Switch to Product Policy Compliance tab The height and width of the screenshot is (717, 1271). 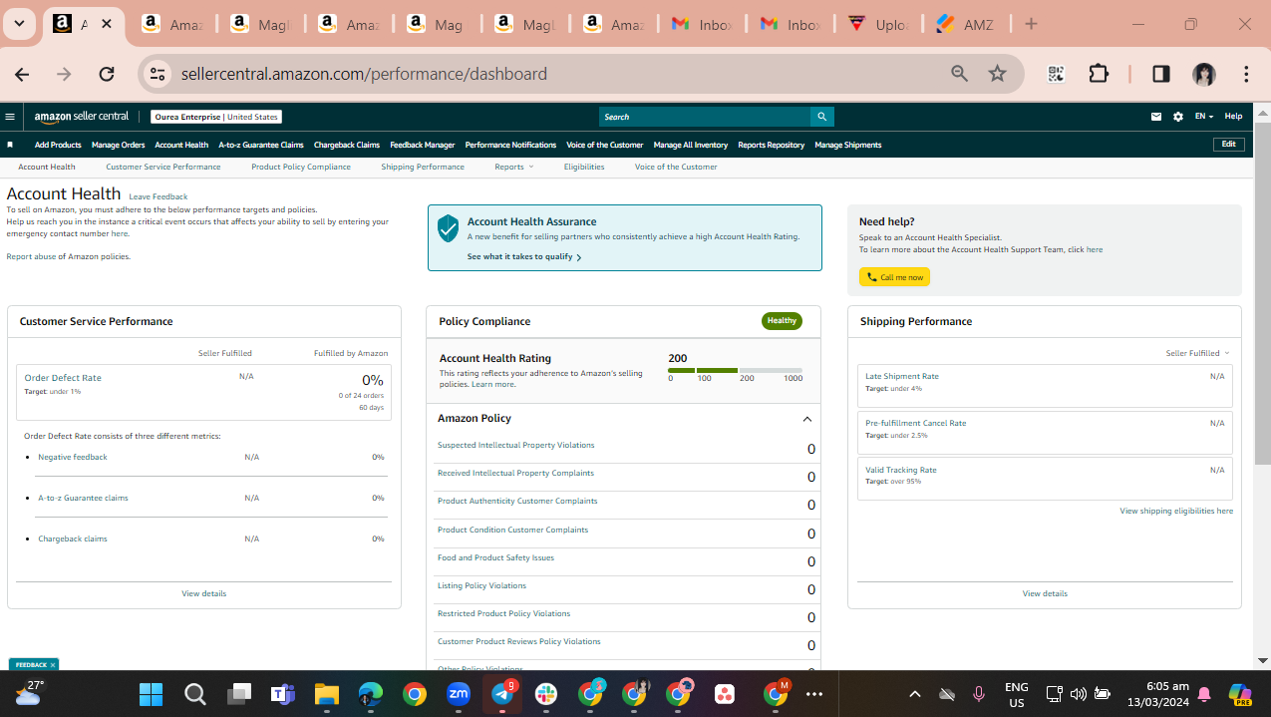tap(301, 167)
